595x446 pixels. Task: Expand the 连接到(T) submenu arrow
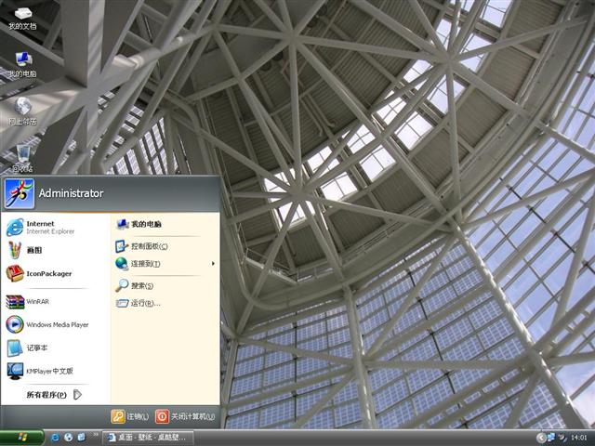[x=213, y=264]
